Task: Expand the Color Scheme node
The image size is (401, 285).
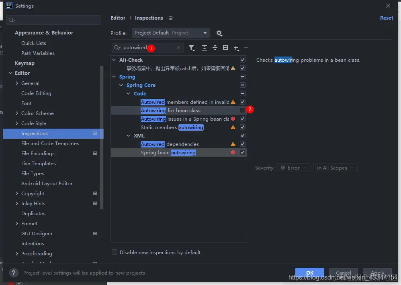Action: click(17, 113)
